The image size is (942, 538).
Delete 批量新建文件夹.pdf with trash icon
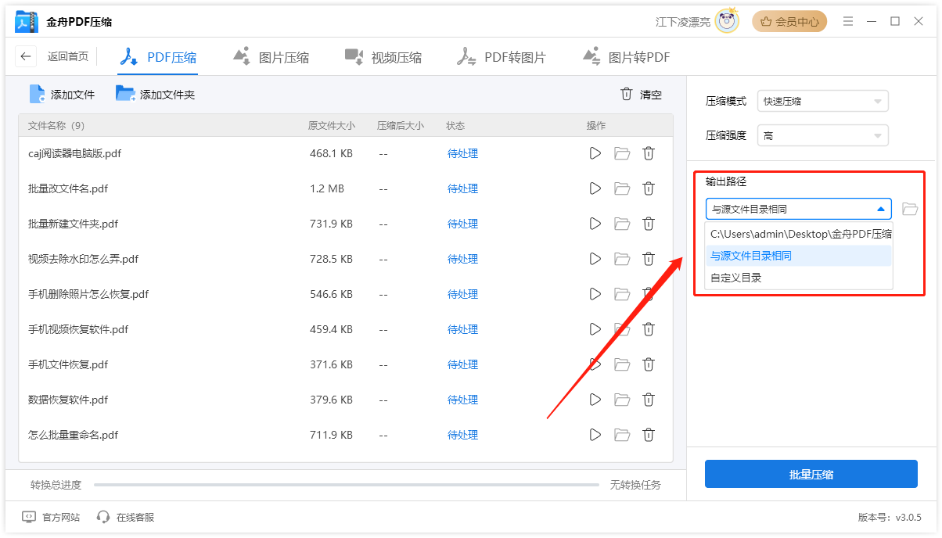point(649,224)
